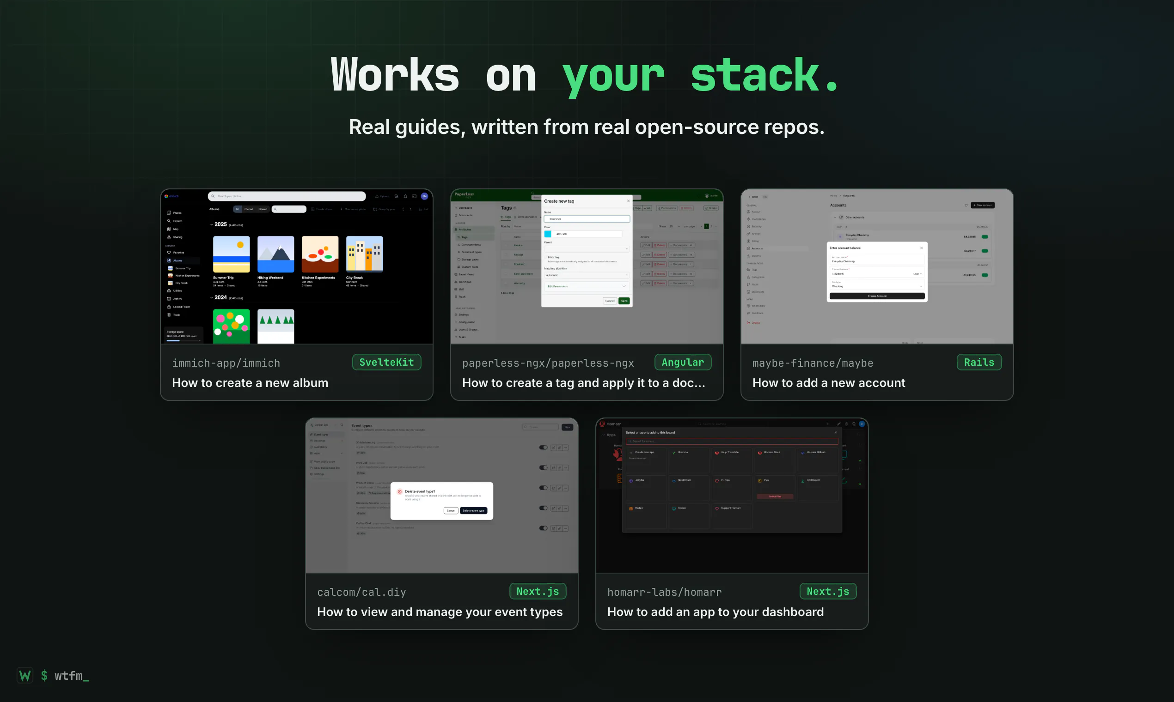Click the Immich storage space usage bar
Screen dimensions: 1174x702
(183, 340)
